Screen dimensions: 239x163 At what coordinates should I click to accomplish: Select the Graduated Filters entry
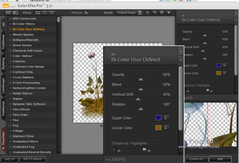32,141
